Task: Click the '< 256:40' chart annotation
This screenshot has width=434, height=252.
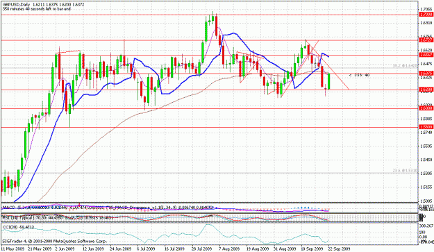Action: 359,75
